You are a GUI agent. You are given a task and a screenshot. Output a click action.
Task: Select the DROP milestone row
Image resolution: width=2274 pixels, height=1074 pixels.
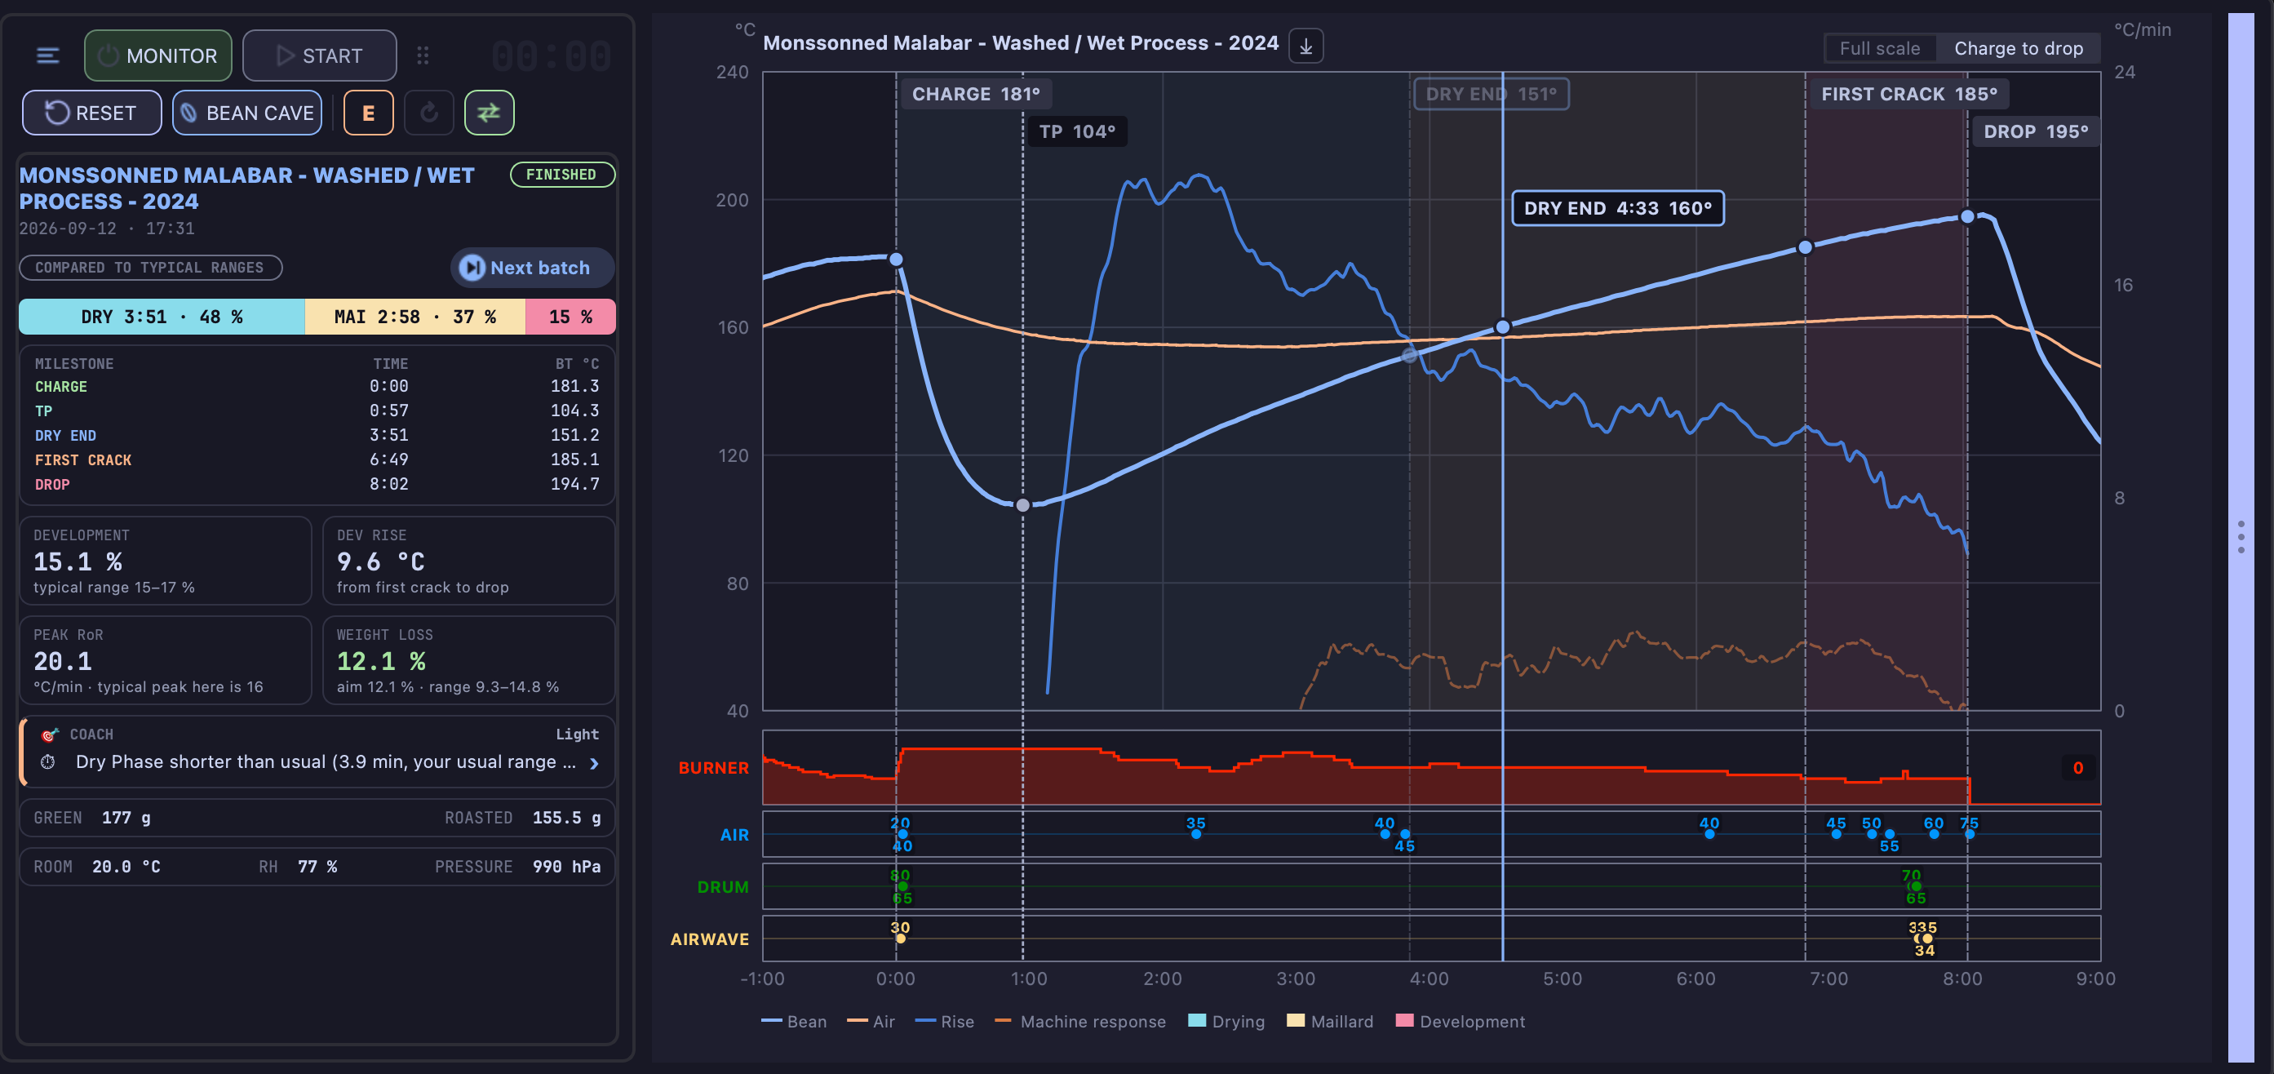[x=317, y=484]
